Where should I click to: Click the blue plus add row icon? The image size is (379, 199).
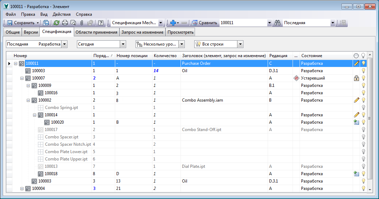pyautogui.click(x=173, y=23)
